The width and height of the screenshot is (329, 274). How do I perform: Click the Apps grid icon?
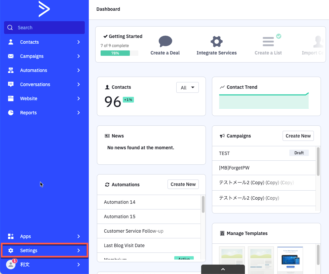point(11,236)
